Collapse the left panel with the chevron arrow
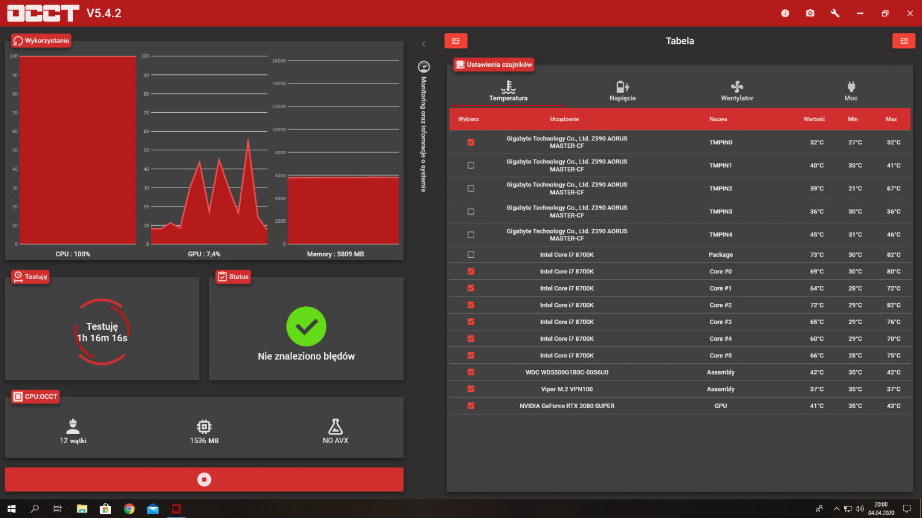Image resolution: width=922 pixels, height=518 pixels. [x=424, y=44]
